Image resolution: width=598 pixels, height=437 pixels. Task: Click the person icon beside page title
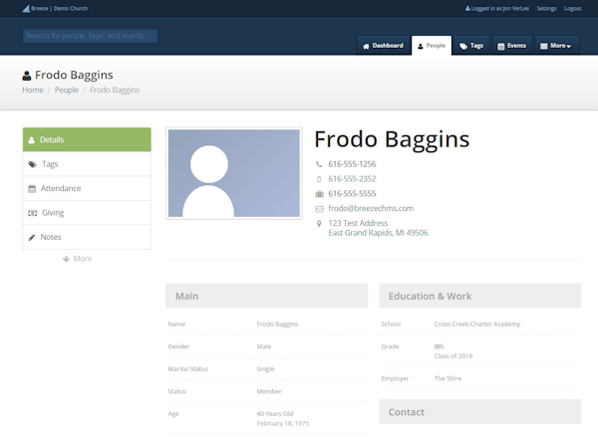27,76
